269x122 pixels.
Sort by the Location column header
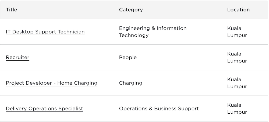coord(238,10)
